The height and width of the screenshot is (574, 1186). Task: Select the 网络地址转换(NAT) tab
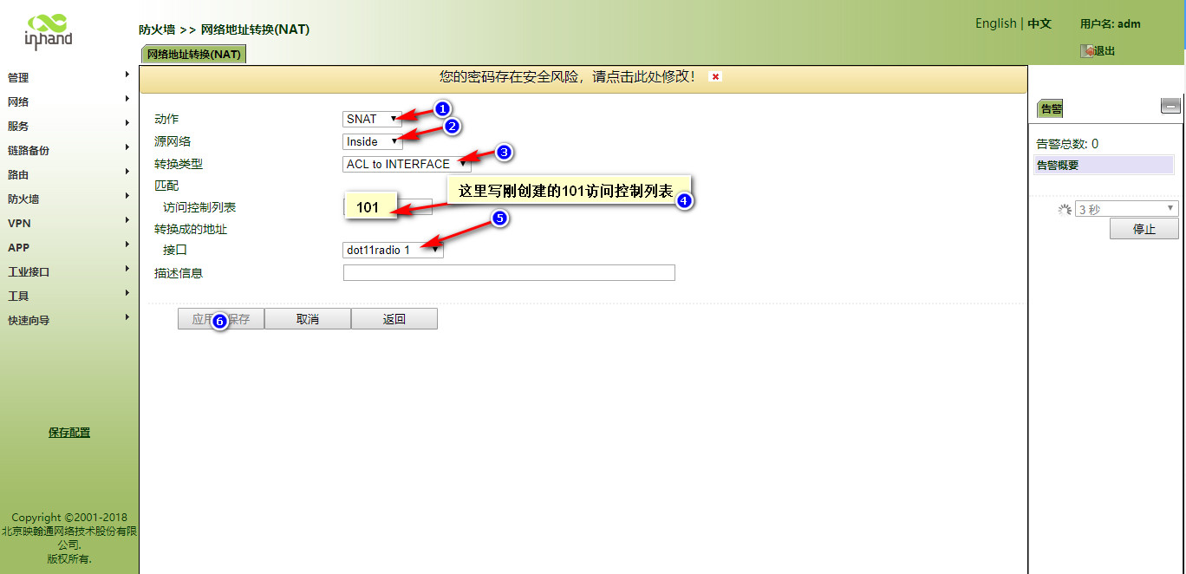click(193, 55)
